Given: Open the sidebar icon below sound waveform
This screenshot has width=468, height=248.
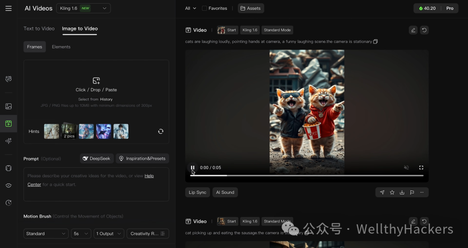Looking at the screenshot, I should tap(8, 168).
